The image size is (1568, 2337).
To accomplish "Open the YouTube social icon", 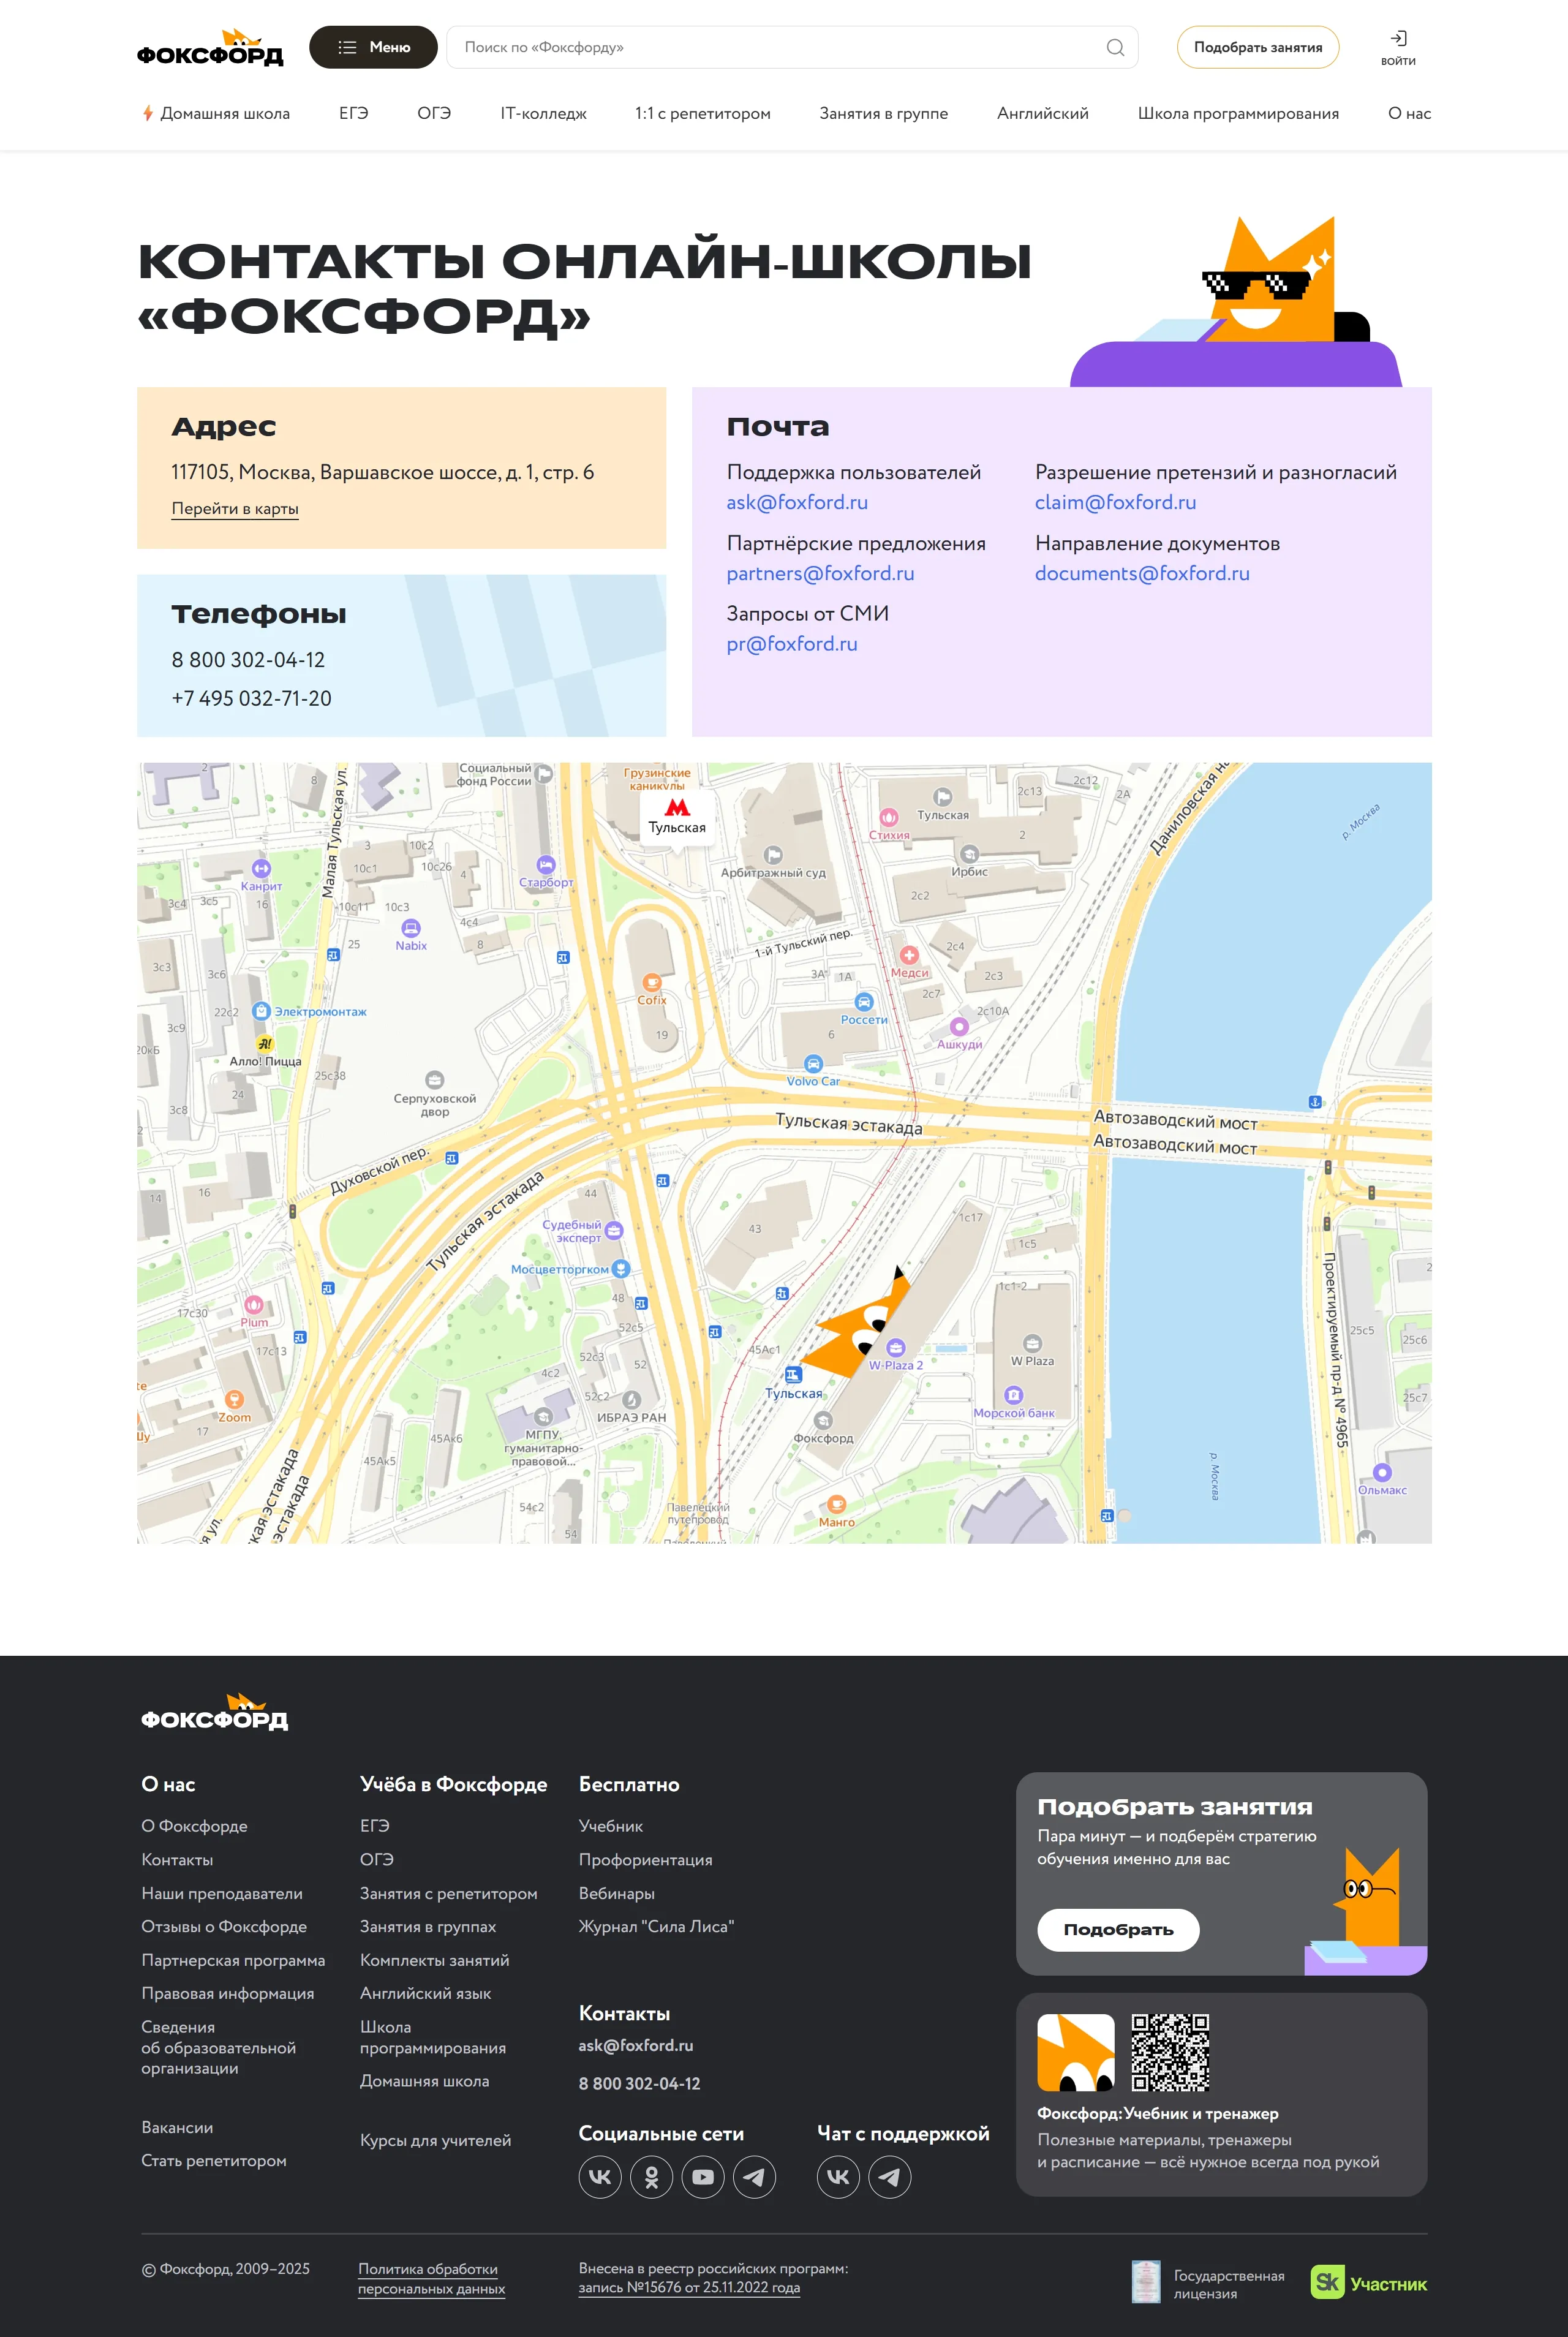I will [x=703, y=2176].
